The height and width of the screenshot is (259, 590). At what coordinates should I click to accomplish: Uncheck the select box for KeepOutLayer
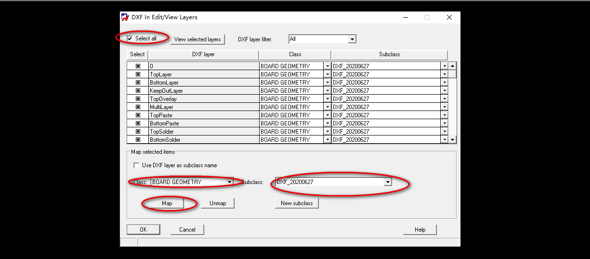(138, 91)
